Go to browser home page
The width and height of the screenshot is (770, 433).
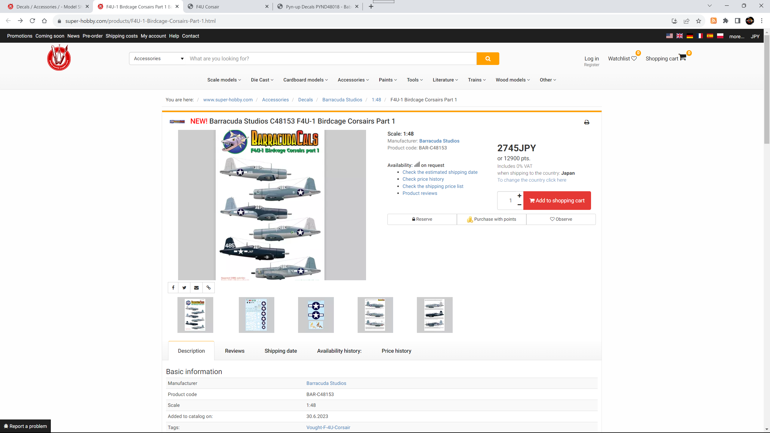45,21
